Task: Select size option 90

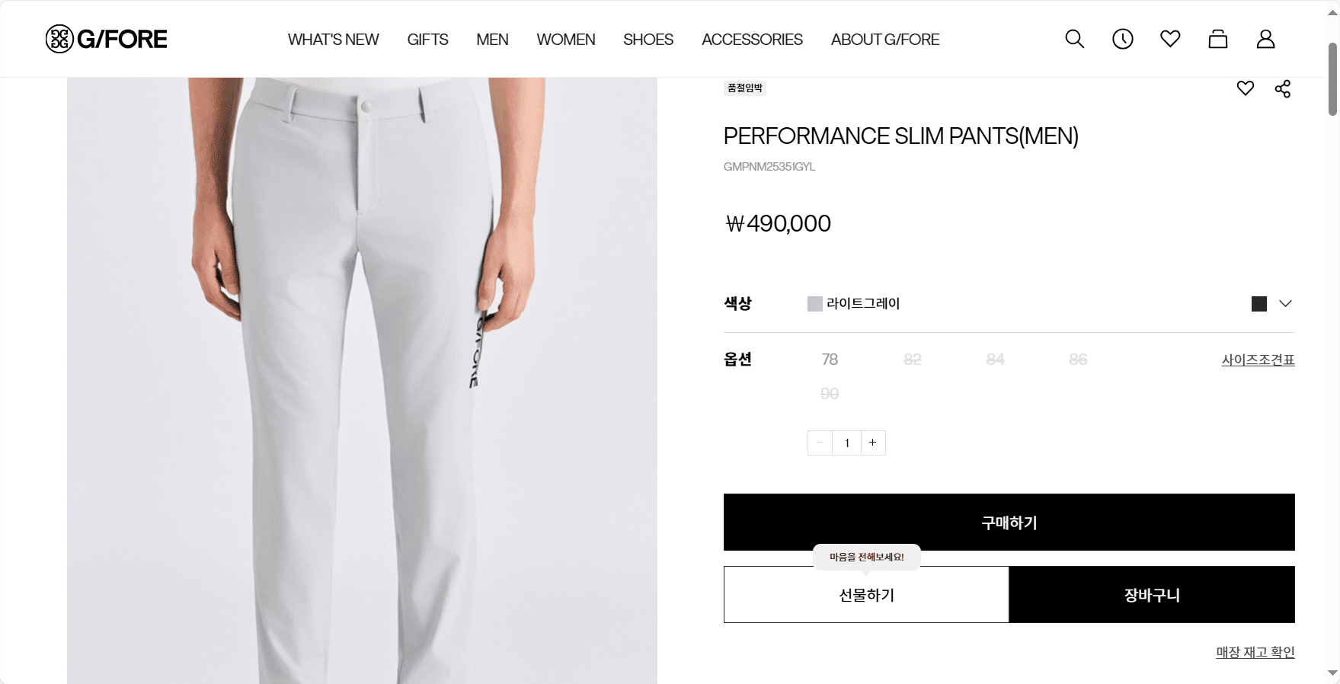Action: coord(830,394)
